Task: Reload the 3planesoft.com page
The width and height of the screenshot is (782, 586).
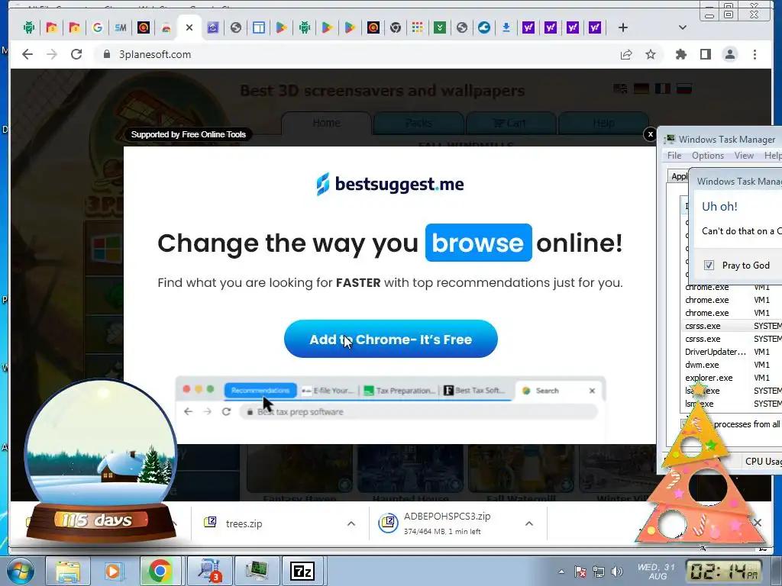Action: tap(76, 54)
